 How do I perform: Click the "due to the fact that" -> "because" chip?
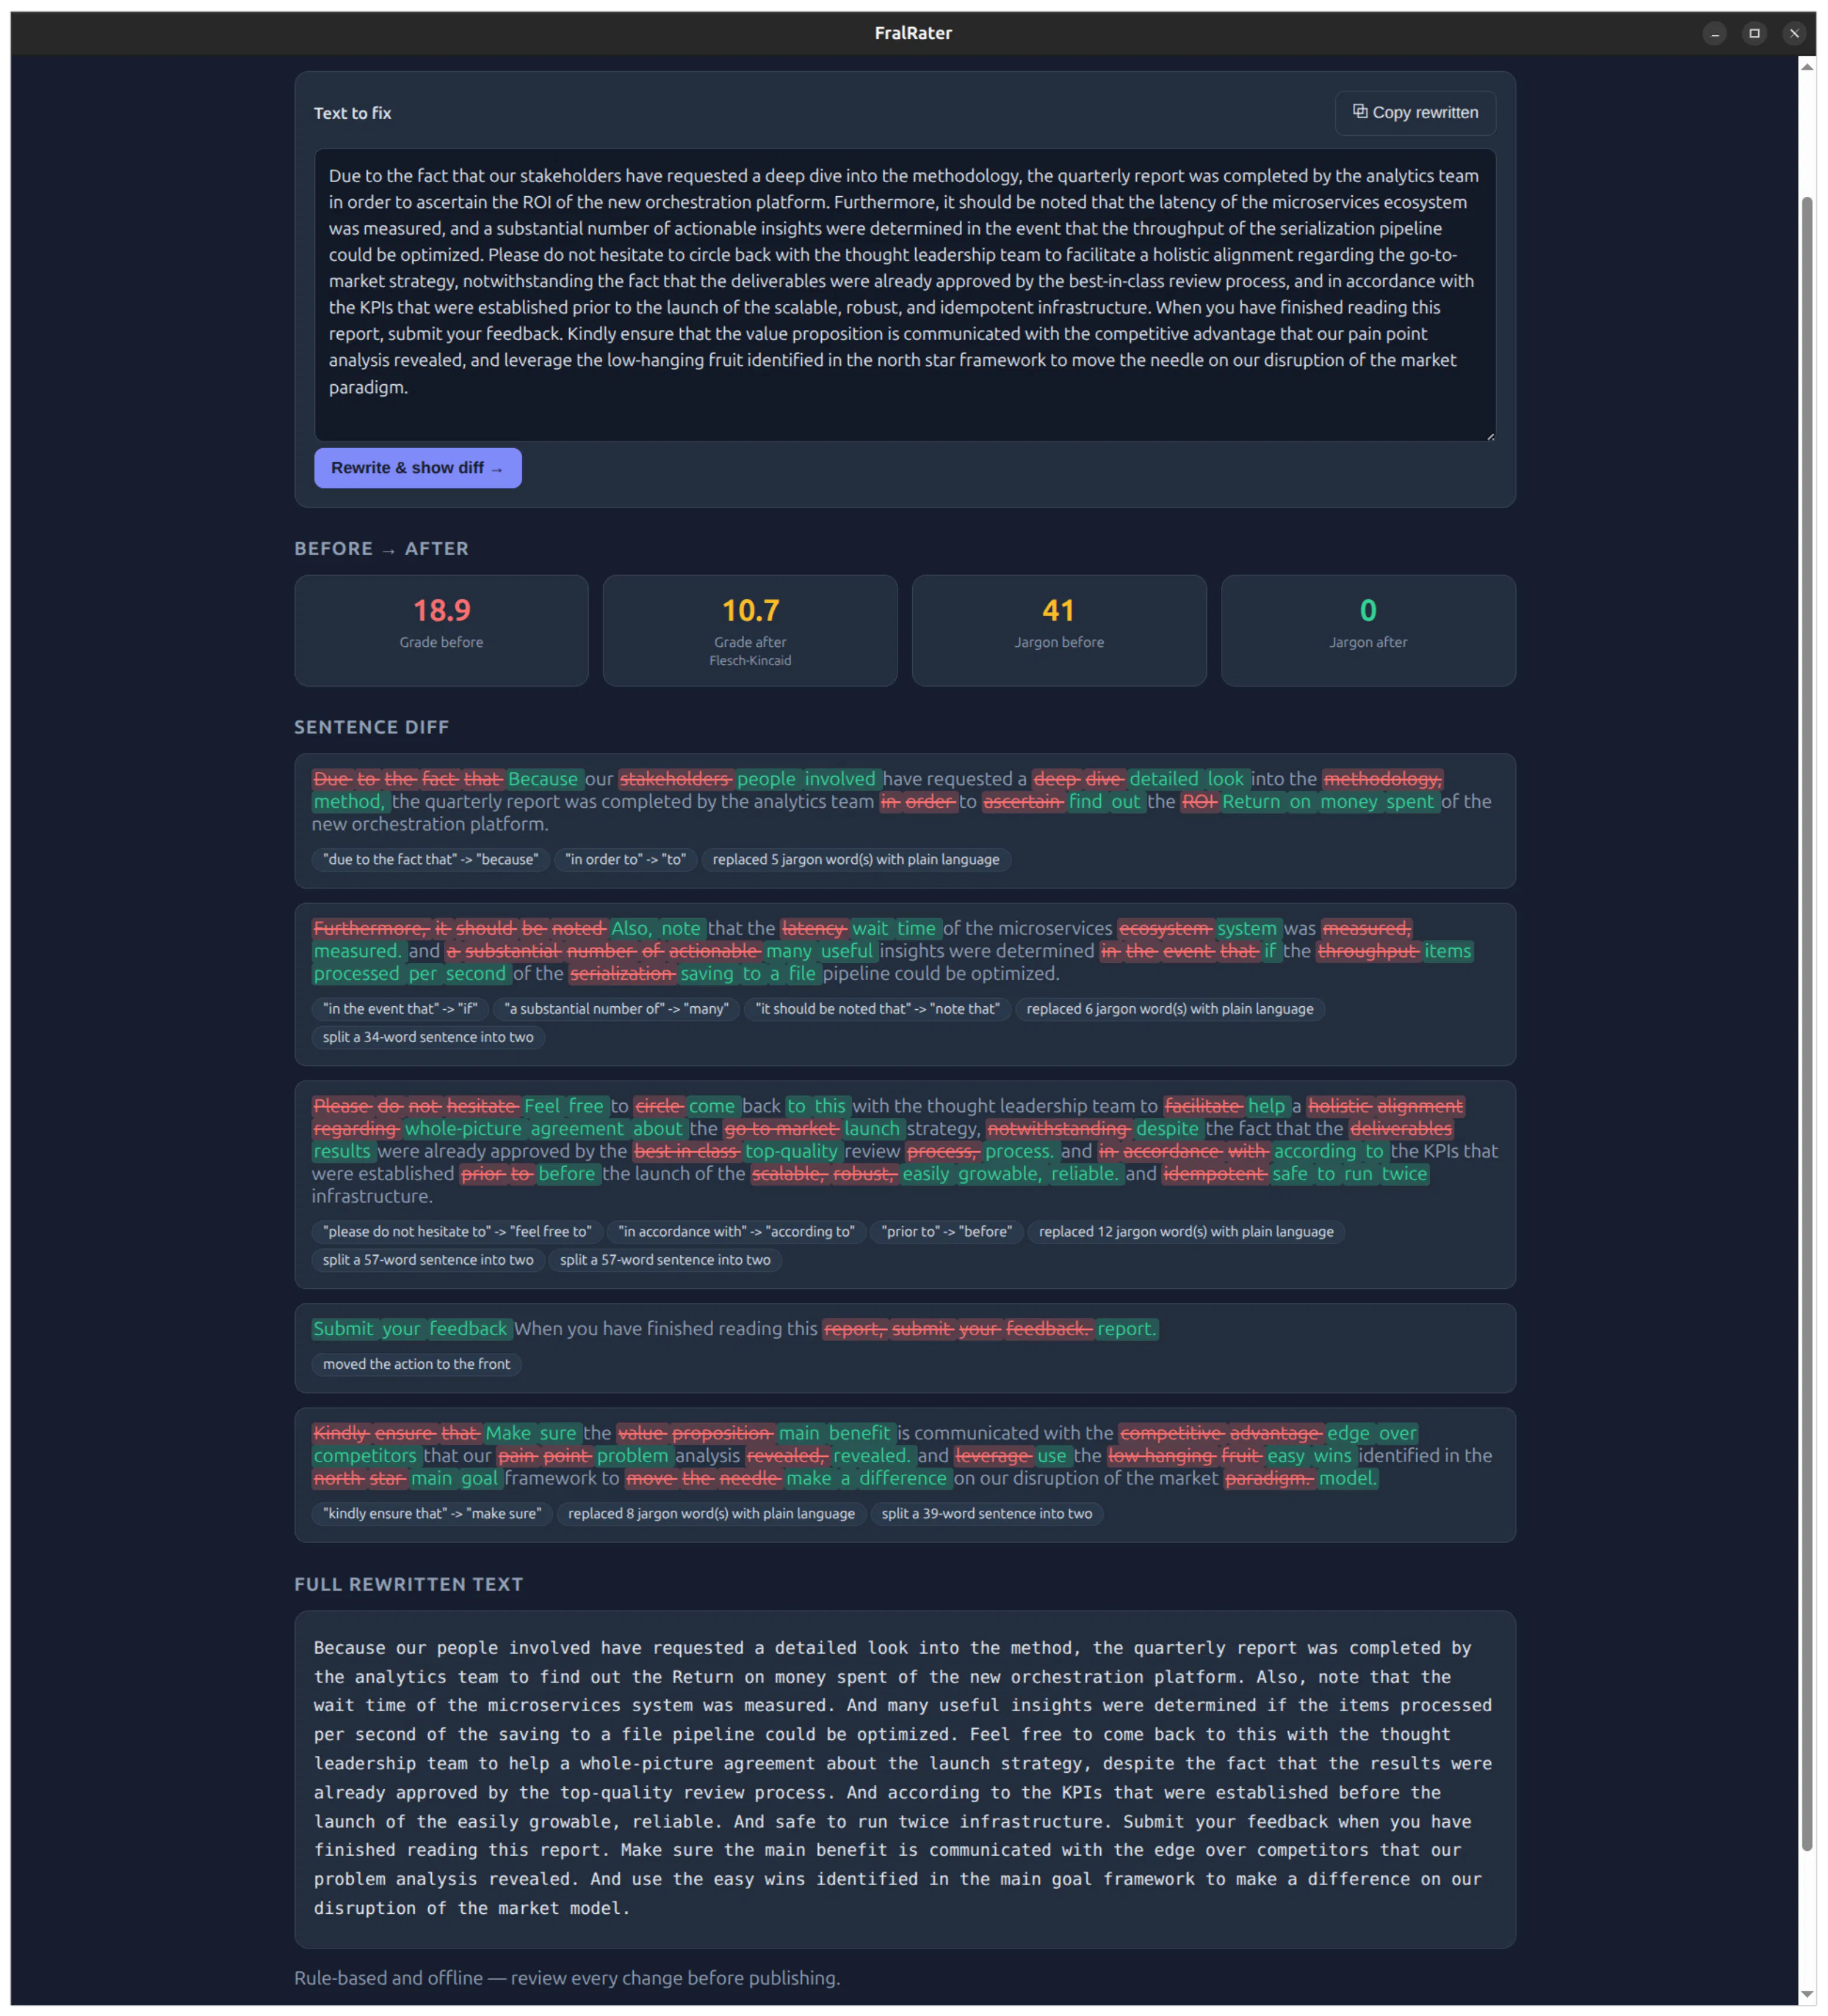(x=430, y=859)
